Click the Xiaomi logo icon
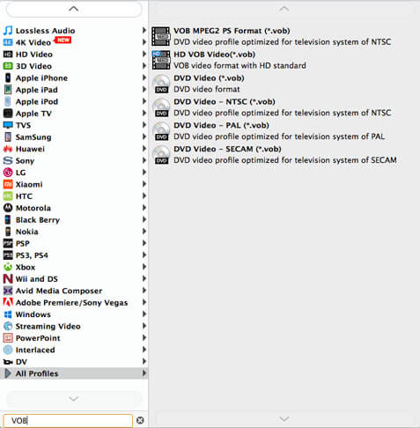Viewport: 420px width, 428px height. (8, 184)
